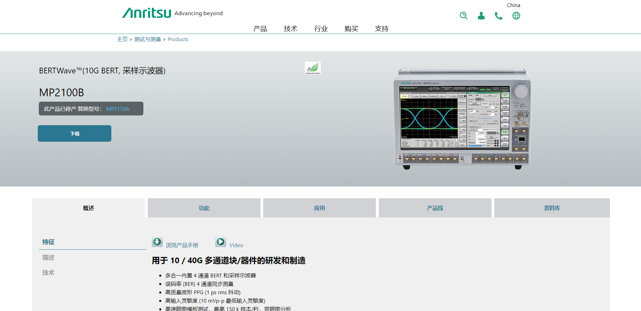
Task: Click the brochure download arrow icon
Action: pyautogui.click(x=157, y=242)
